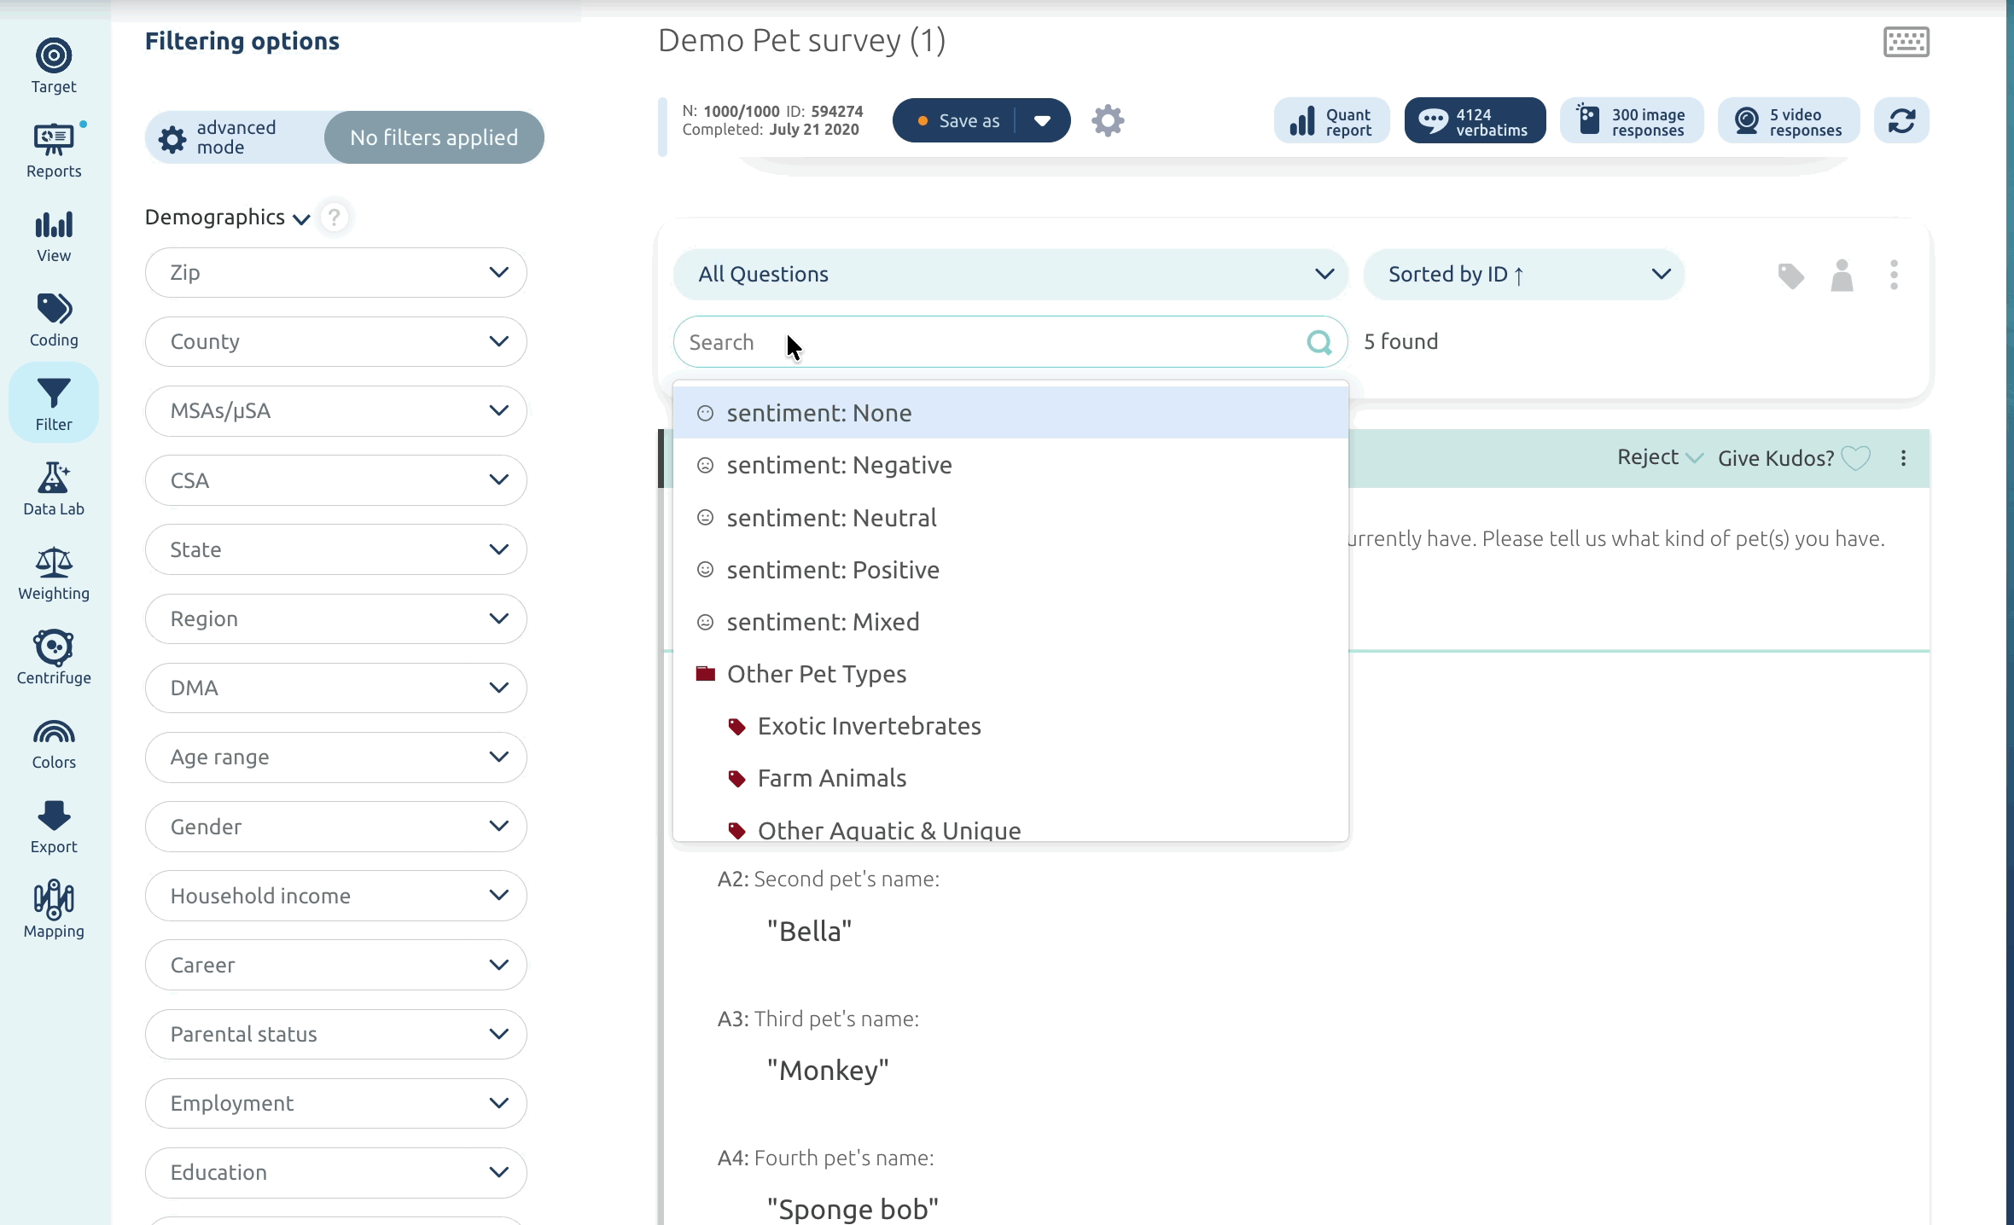Open the 300 image responses
The height and width of the screenshot is (1225, 2014).
[1632, 120]
